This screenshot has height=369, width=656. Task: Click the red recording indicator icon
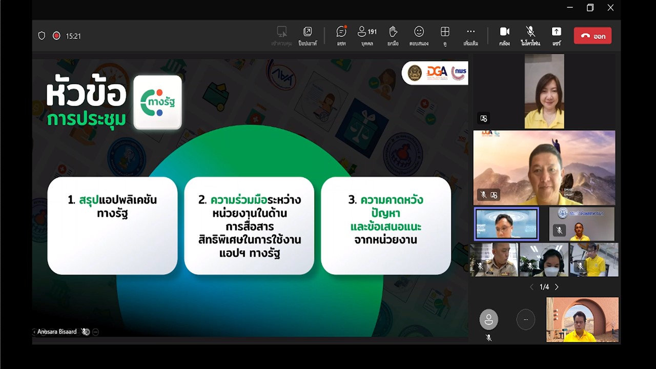pyautogui.click(x=56, y=36)
